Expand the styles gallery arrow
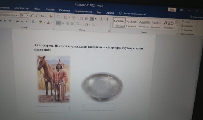203x120 pixels. pos(176,29)
